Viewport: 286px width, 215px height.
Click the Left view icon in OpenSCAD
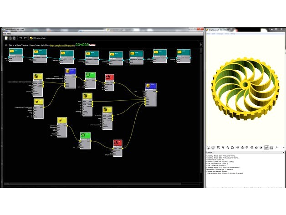coord(252,148)
